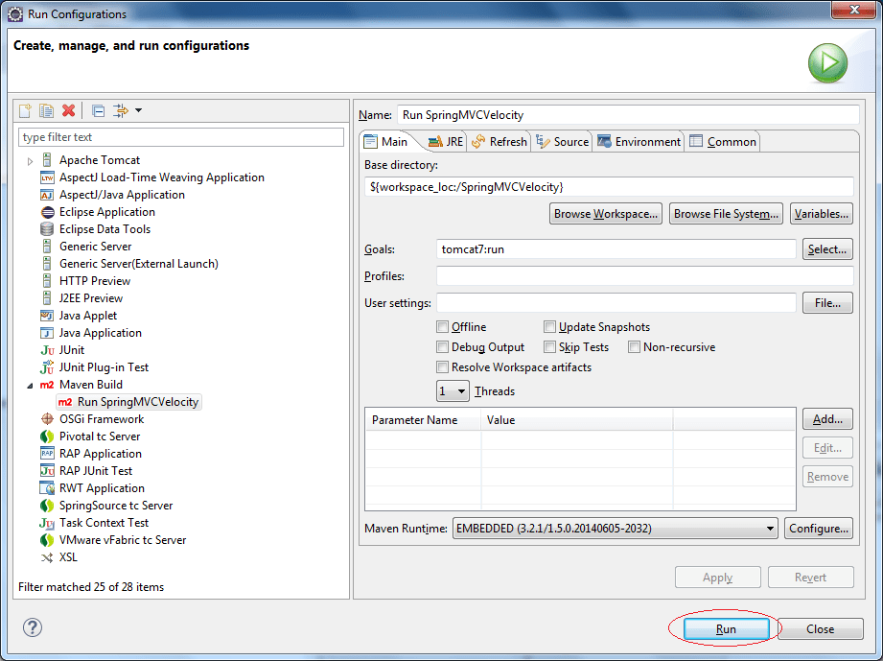Open the Threads count dropdown
The image size is (883, 661).
click(x=453, y=391)
